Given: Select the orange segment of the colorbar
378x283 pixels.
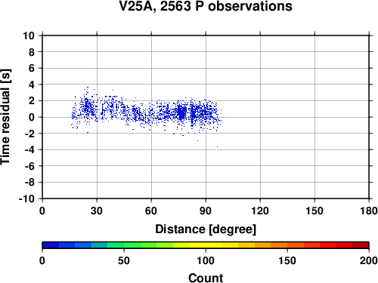Looking at the screenshot, I should point(279,245).
